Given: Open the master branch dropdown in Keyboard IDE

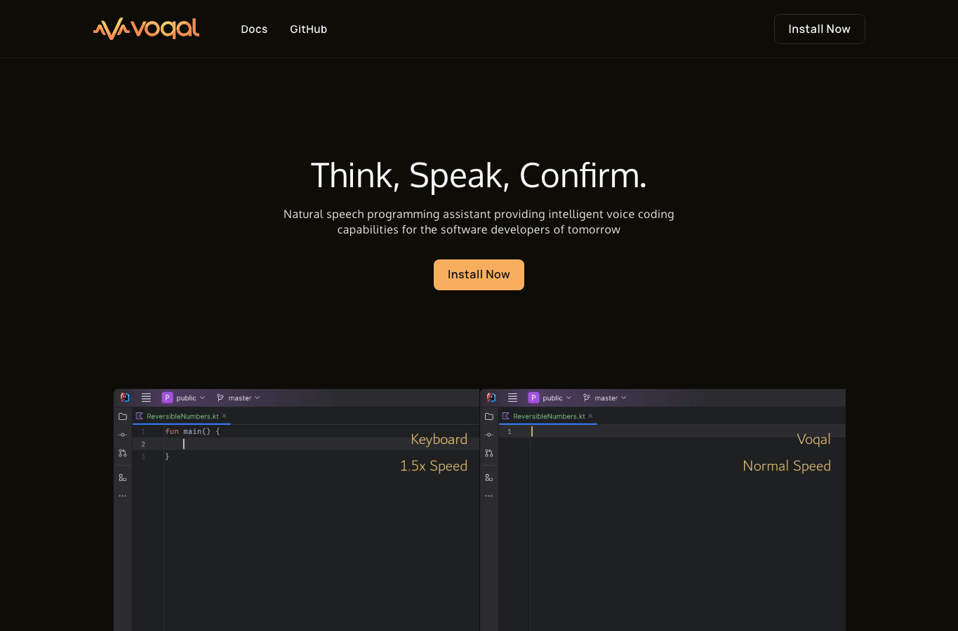Looking at the screenshot, I should point(239,398).
